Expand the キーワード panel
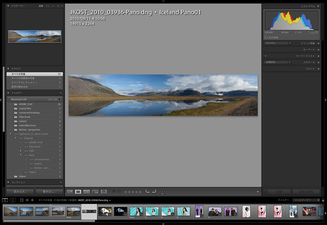Image resolution: width=327 pixels, height=225 pixels. click(x=318, y=50)
